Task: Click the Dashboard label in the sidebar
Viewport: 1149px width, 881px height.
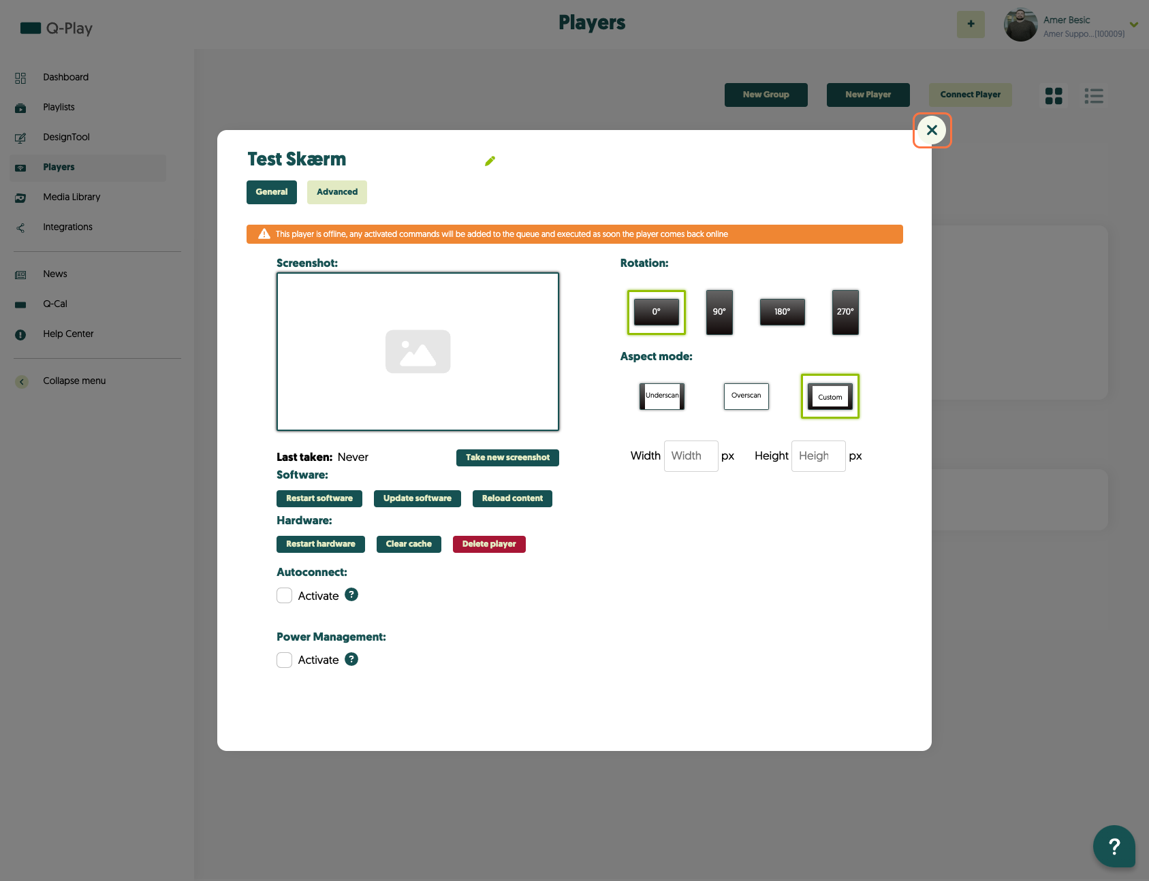Action: pyautogui.click(x=66, y=78)
